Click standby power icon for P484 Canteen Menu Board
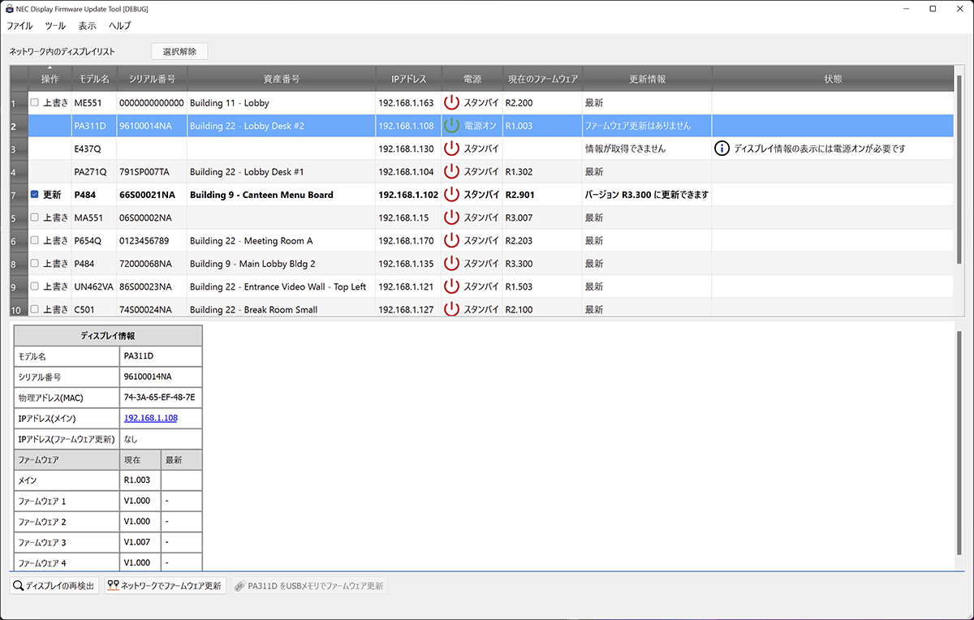Viewport: 974px width, 620px height. [452, 195]
